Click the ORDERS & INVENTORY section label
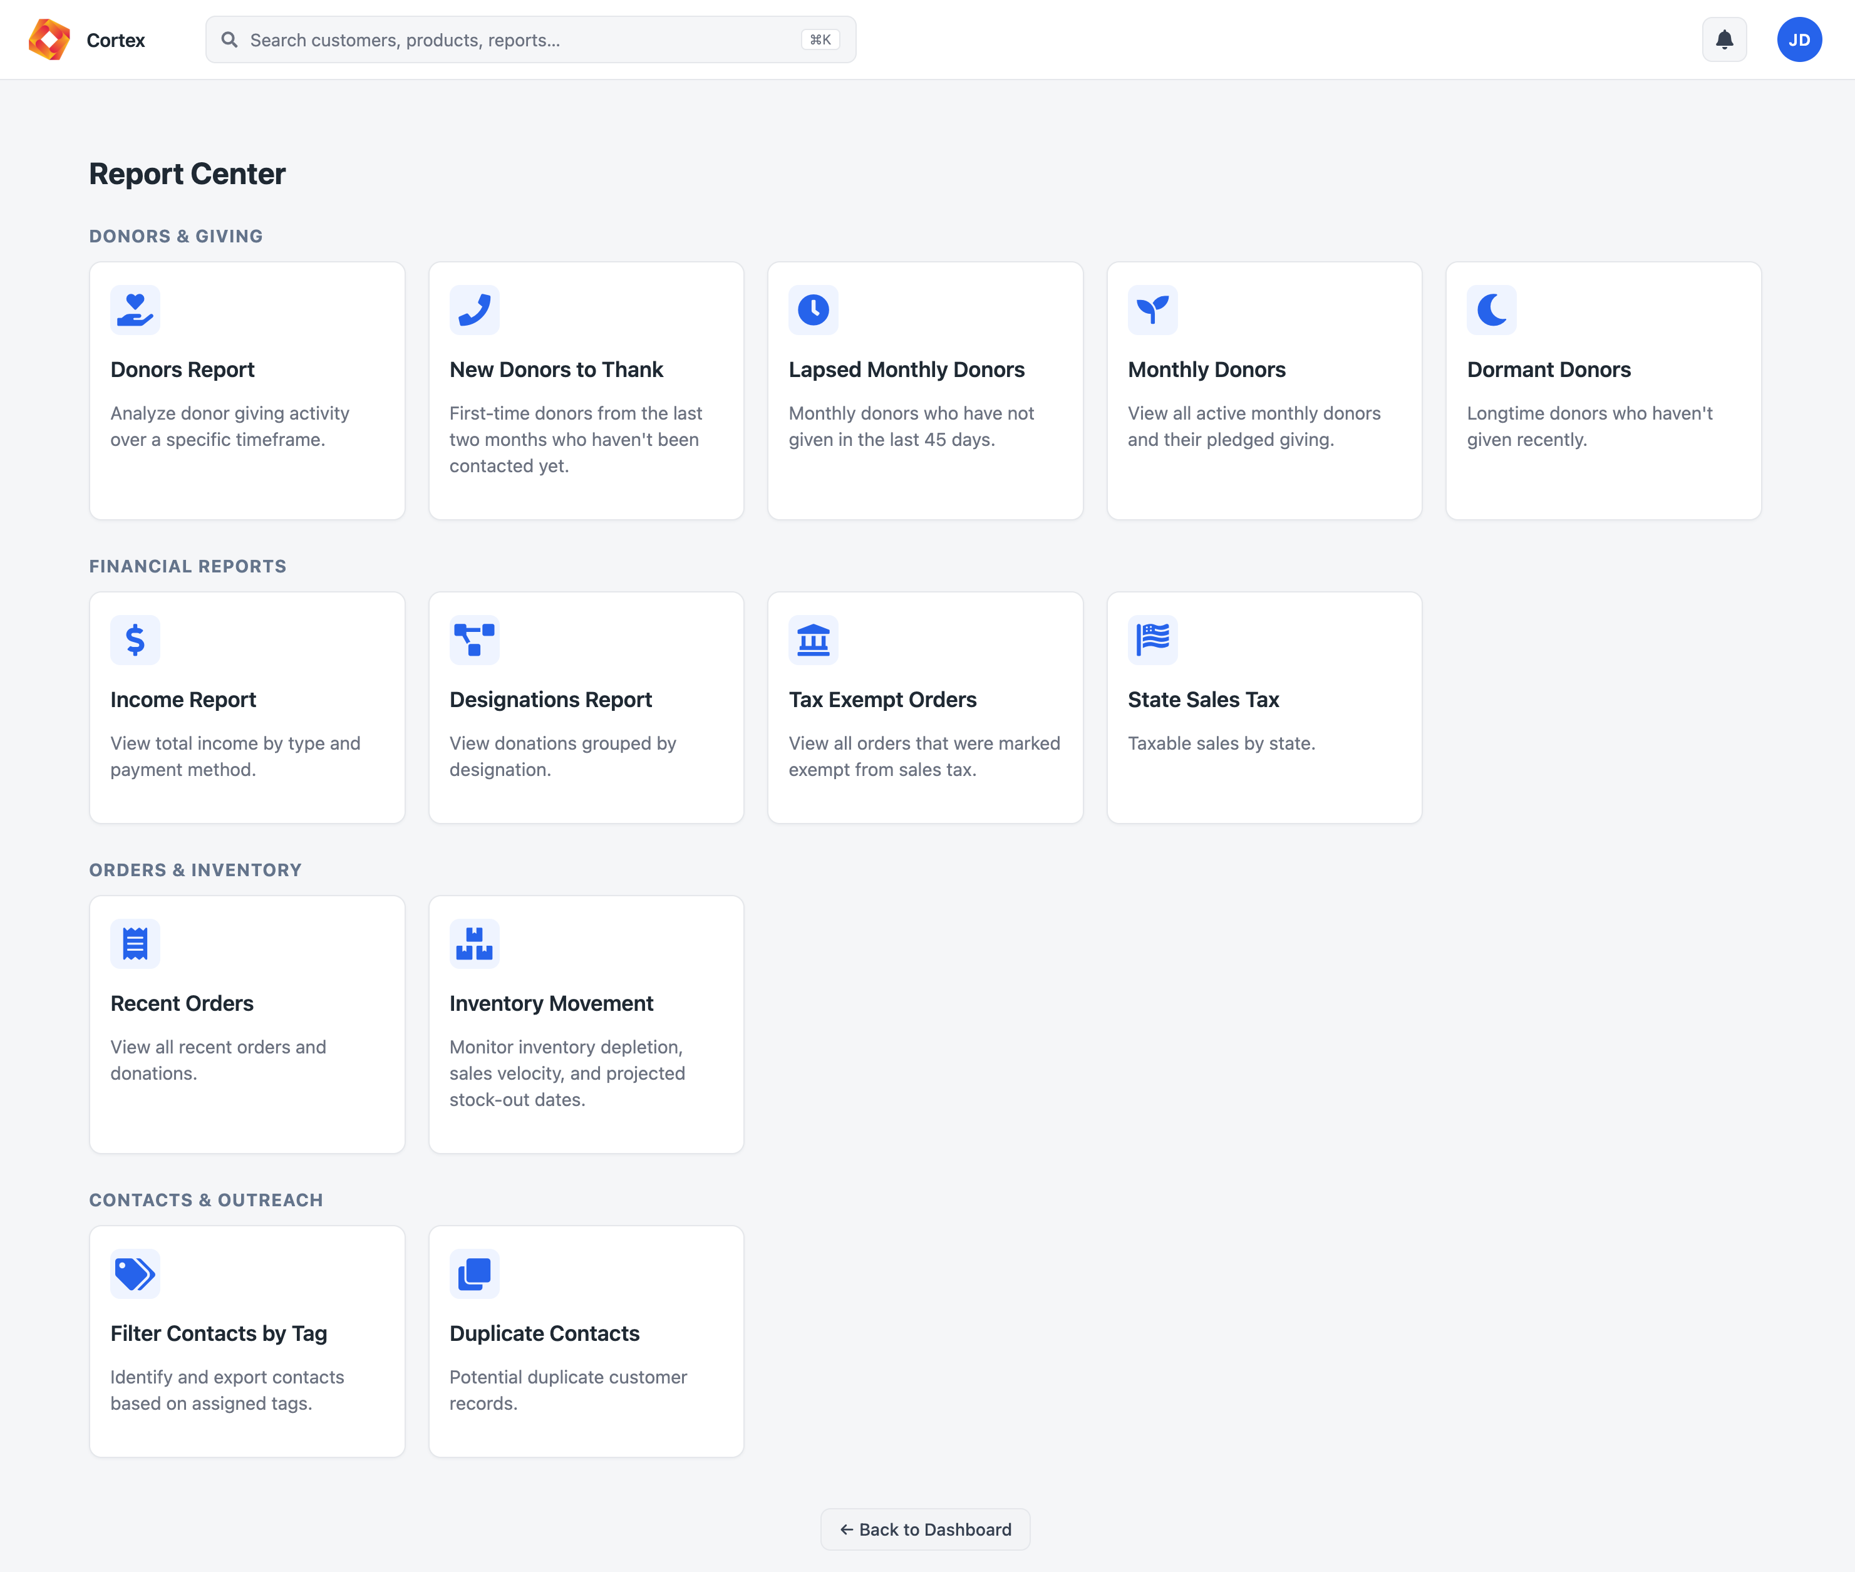 (x=195, y=870)
